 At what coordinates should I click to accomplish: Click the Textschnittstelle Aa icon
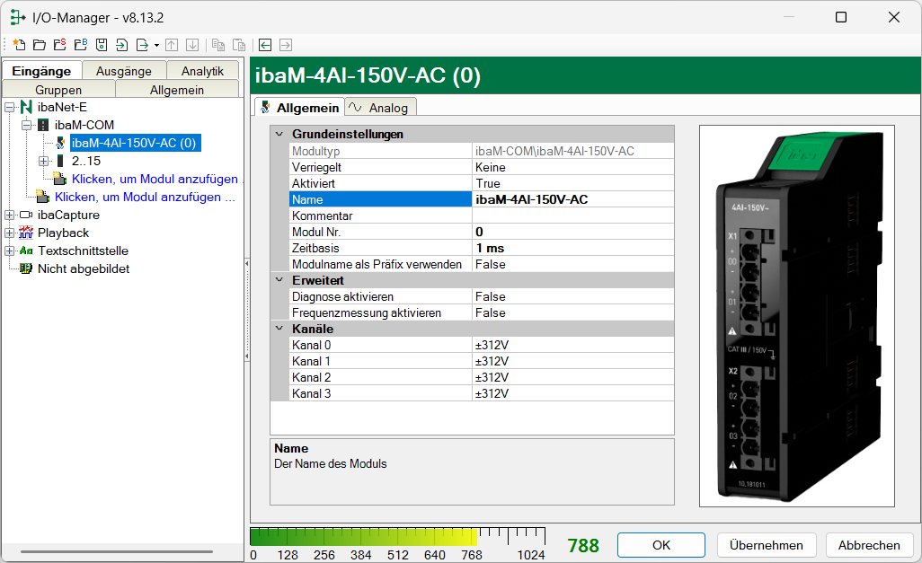[x=26, y=251]
